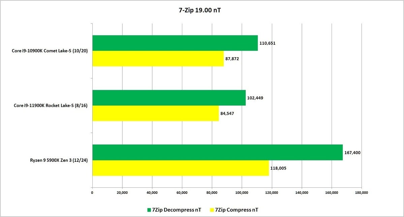Image resolution: width=404 pixels, height=217 pixels.
Task: Click the green Ryzen 9 5900X decompress bar
Action: pyautogui.click(x=217, y=152)
